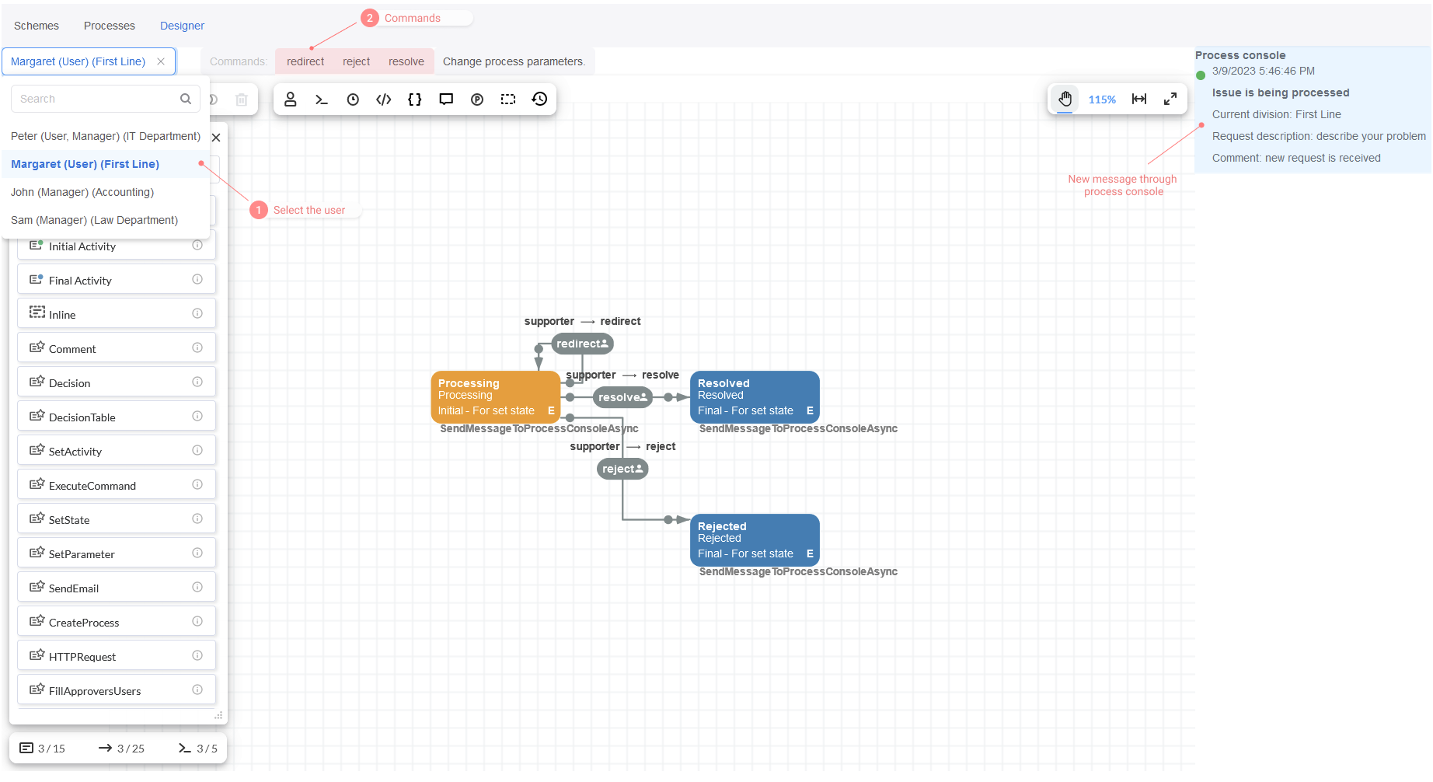Image resolution: width=1433 pixels, height=782 pixels.
Task: Execute the redirect command
Action: (305, 61)
